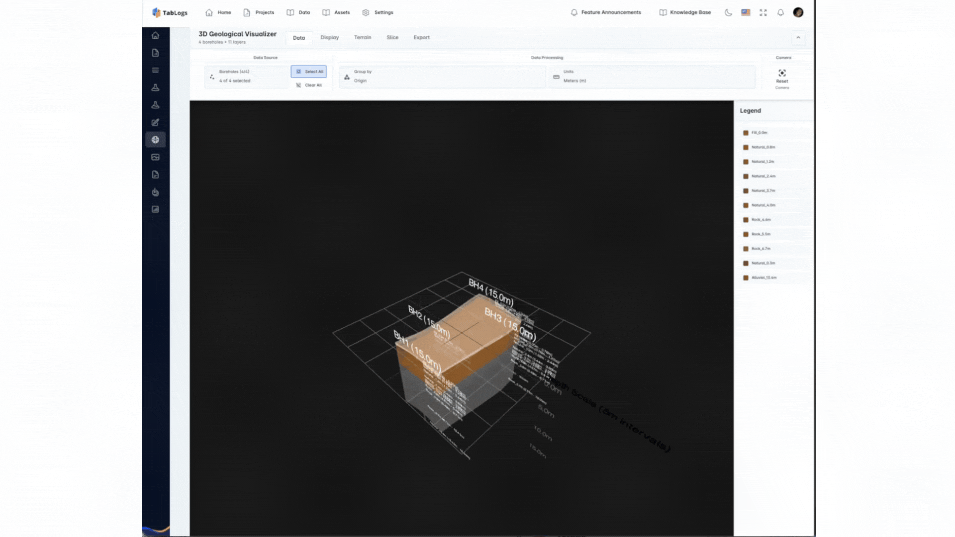Screen dimensions: 955x537
Task: Click the image picture icon in sidebar
Action: click(155, 157)
